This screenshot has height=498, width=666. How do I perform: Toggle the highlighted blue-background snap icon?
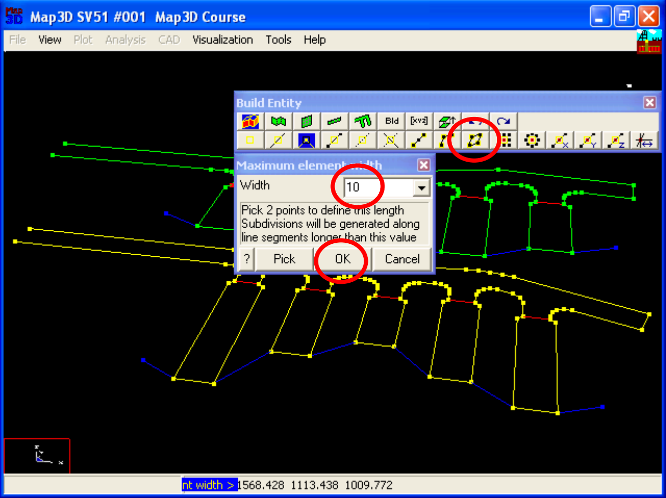pyautogui.click(x=306, y=140)
